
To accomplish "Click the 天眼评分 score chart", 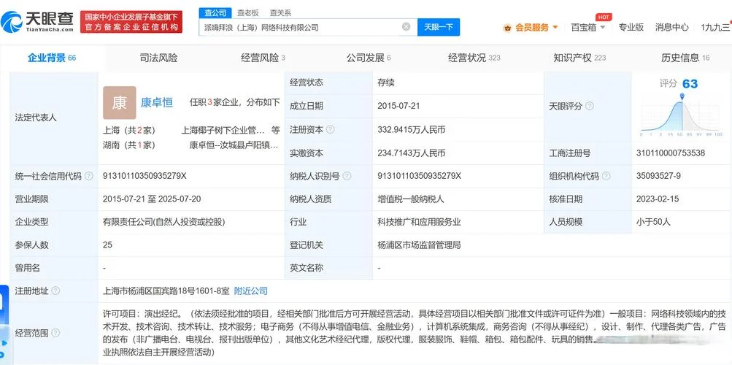I will 682,115.
